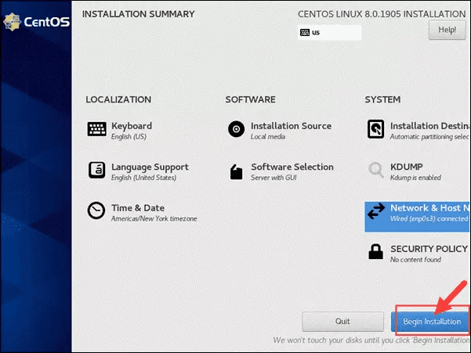Open Time & Date label

[138, 208]
